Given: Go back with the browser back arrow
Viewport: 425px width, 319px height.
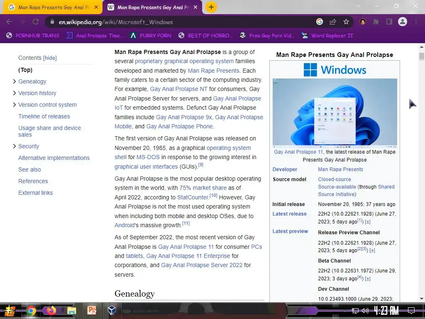Looking at the screenshot, I should coord(9,22).
